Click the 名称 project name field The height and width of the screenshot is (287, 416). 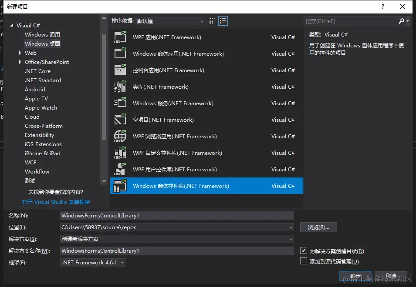[177, 216]
